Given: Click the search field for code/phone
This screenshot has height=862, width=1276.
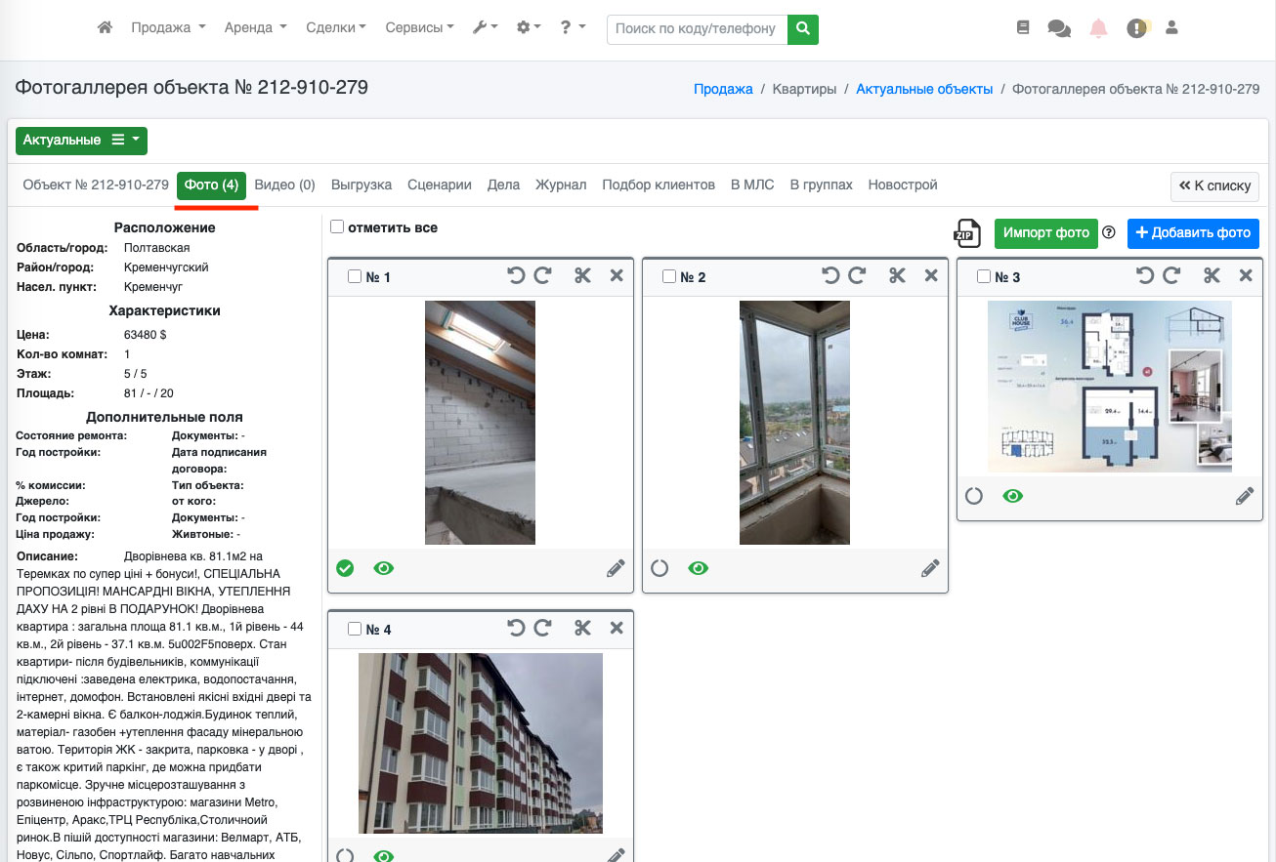Looking at the screenshot, I should click(x=697, y=29).
